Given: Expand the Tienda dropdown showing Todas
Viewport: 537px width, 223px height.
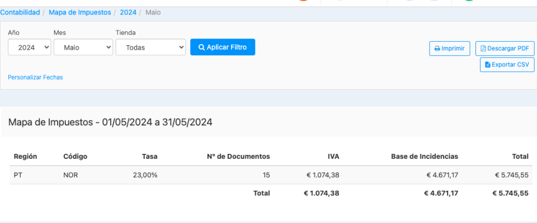Looking at the screenshot, I should coord(150,47).
